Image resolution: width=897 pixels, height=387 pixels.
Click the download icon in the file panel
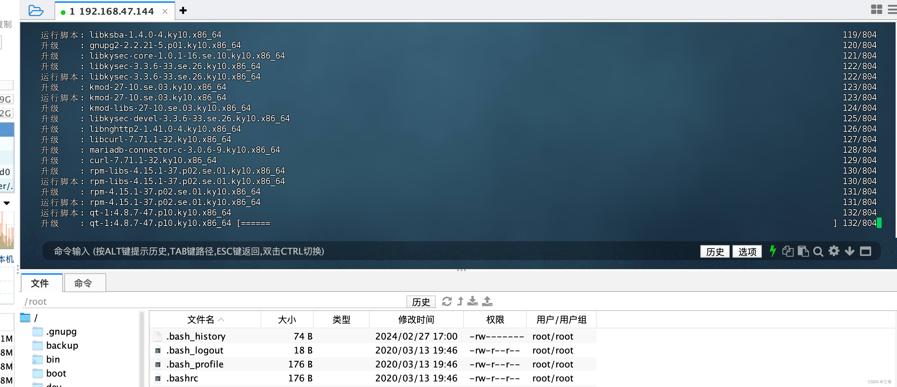(473, 301)
